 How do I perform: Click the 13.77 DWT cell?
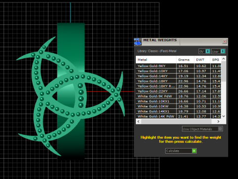click(202, 116)
